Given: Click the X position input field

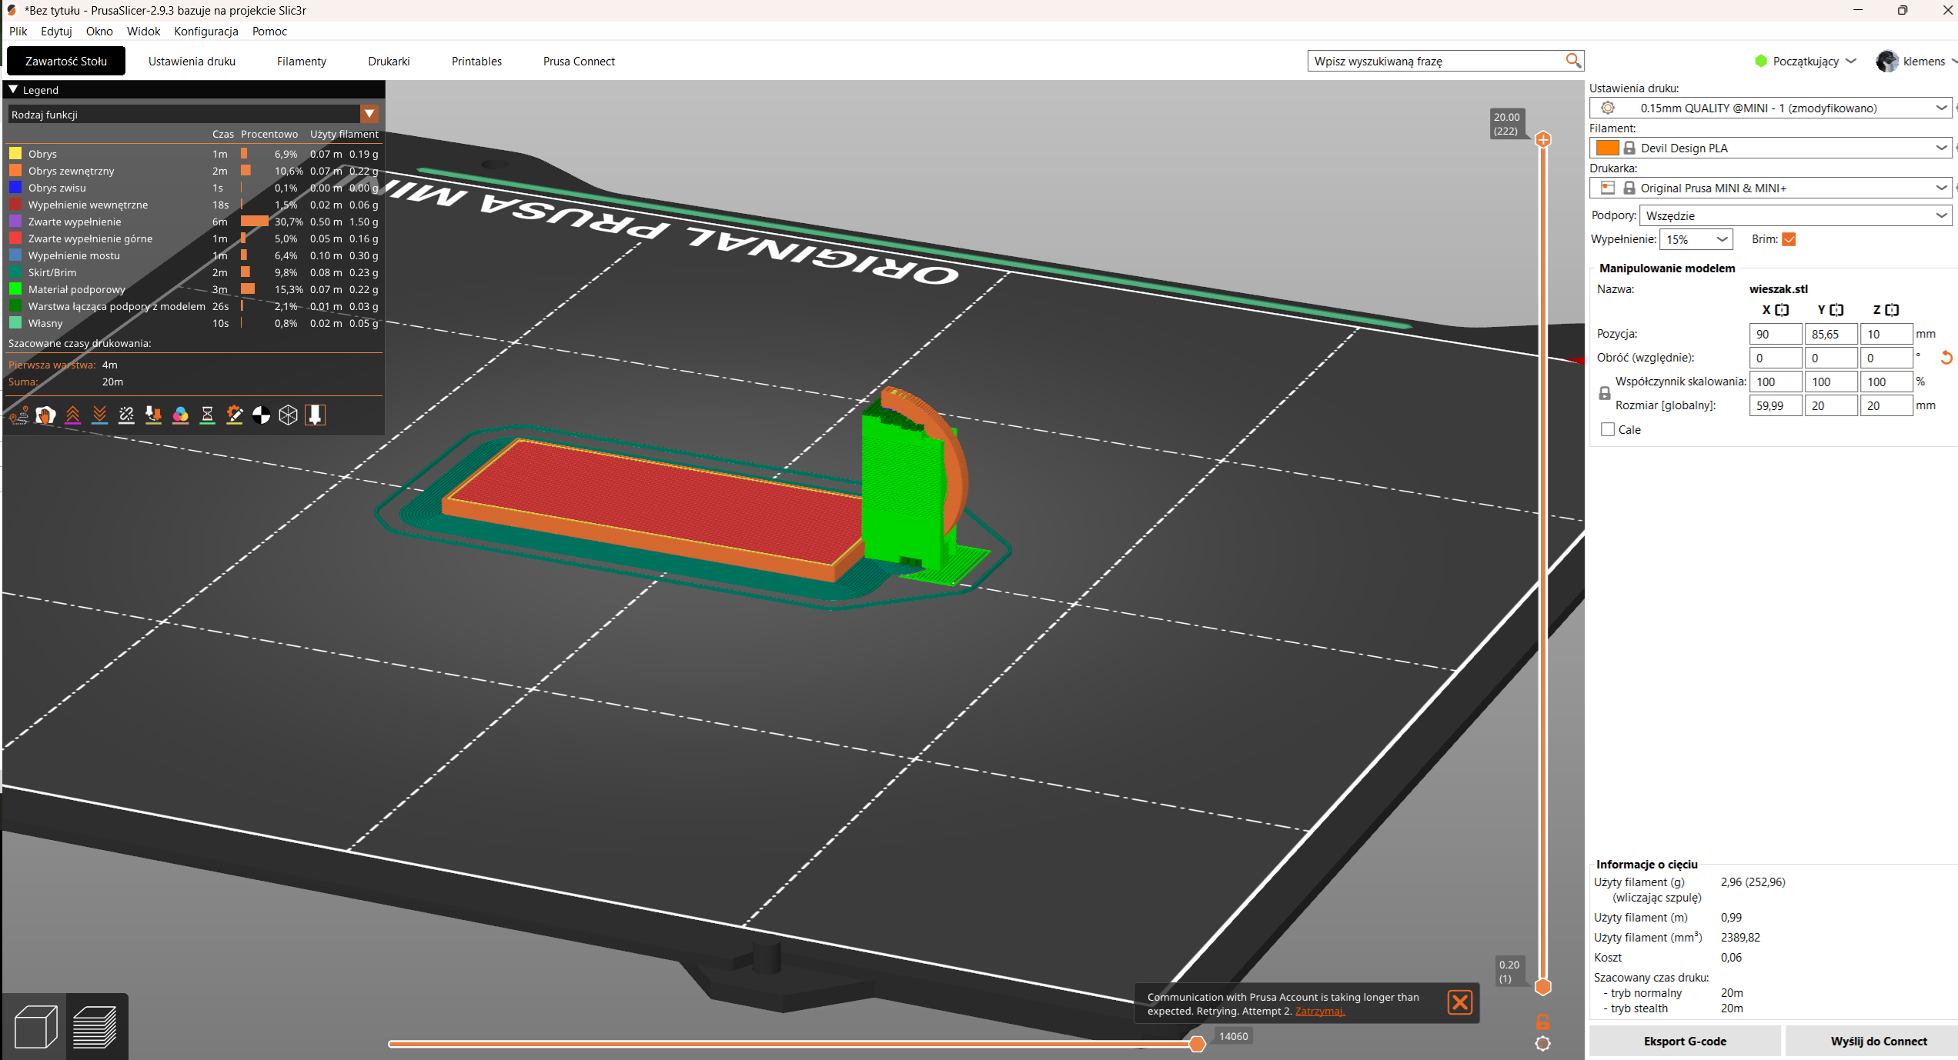Looking at the screenshot, I should 1775,334.
